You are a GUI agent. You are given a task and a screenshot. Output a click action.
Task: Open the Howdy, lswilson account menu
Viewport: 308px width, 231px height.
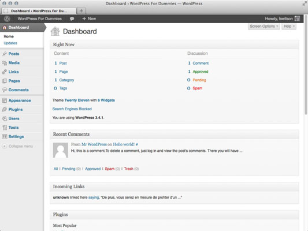pos(282,18)
